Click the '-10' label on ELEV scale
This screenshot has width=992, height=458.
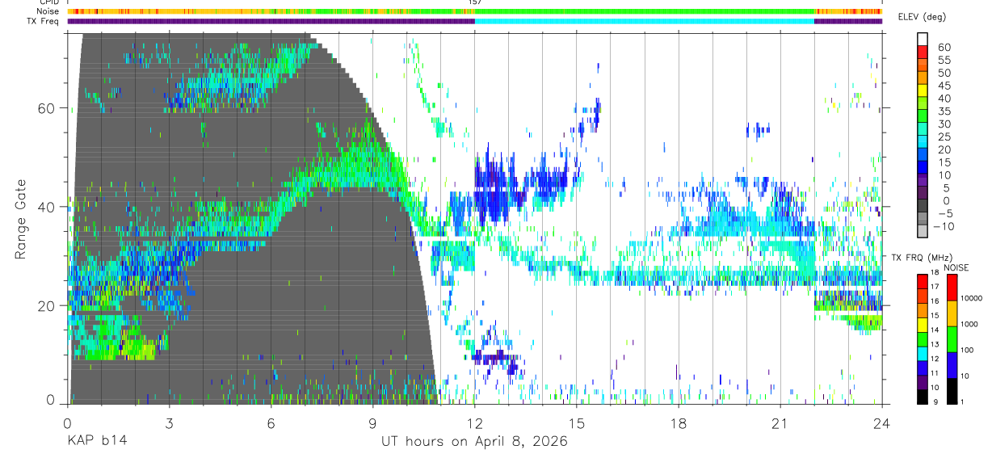pyautogui.click(x=945, y=226)
